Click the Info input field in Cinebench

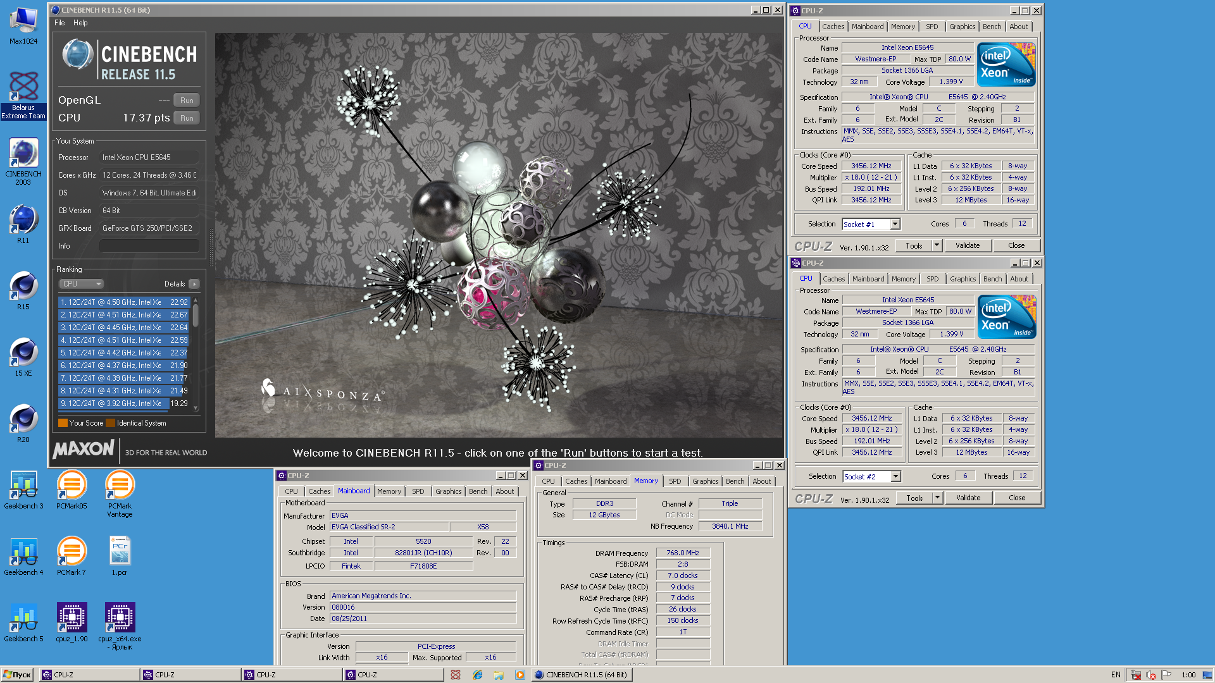point(149,246)
